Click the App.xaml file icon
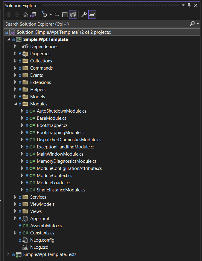 pos(25,219)
